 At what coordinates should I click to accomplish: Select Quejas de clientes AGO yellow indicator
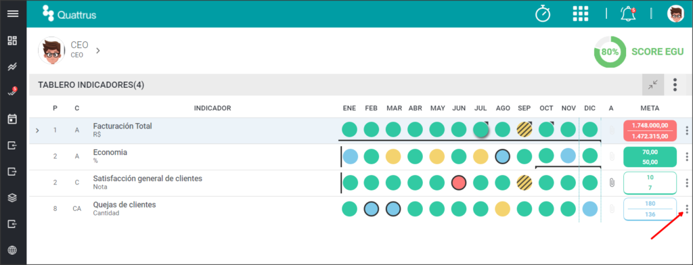click(x=503, y=209)
